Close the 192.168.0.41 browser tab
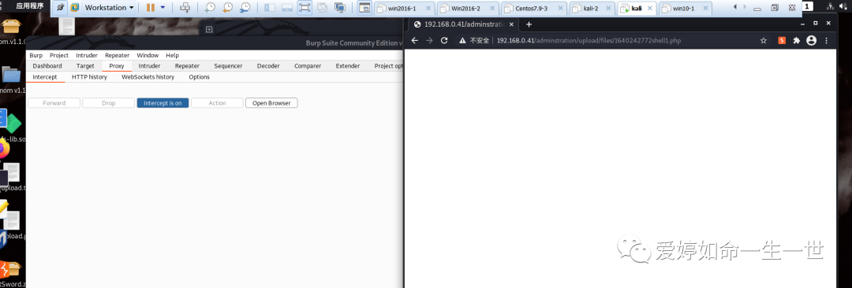Viewport: 852px width, 288px height. (510, 24)
